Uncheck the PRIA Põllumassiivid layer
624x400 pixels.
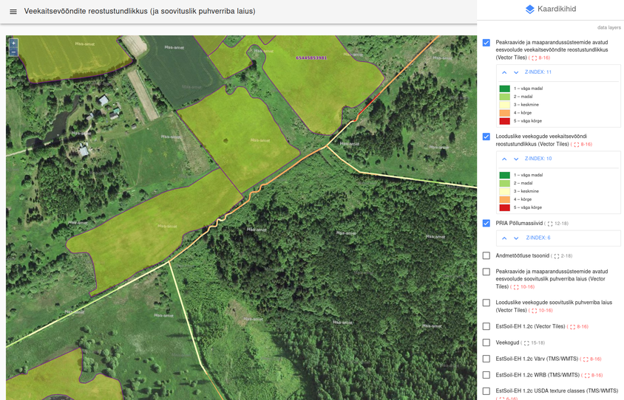click(486, 223)
